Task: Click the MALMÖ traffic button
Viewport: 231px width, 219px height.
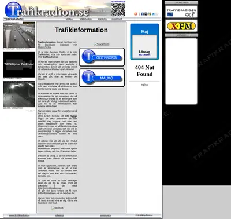Action: (x=102, y=78)
